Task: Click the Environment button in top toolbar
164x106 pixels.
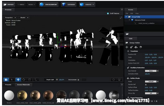Action: pyautogui.click(x=49, y=5)
